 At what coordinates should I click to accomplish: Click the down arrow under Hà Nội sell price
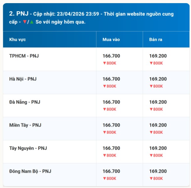(151, 86)
